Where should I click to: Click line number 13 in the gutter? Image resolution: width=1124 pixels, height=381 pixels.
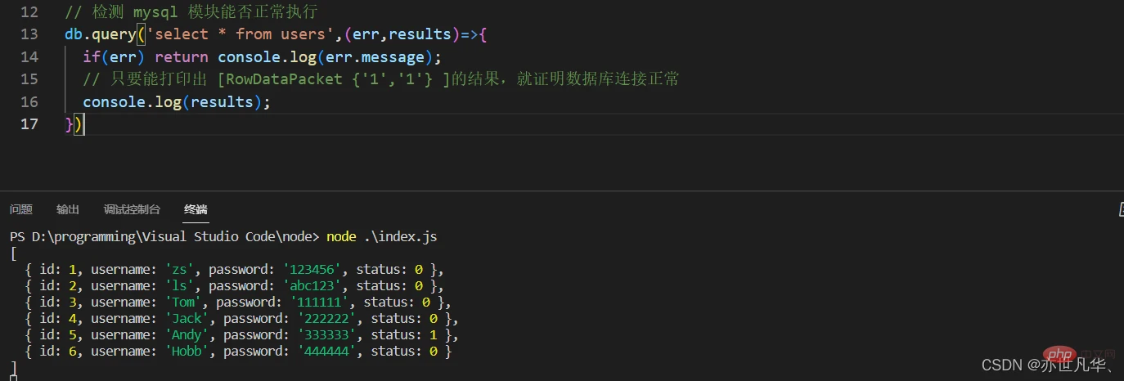pos(29,34)
